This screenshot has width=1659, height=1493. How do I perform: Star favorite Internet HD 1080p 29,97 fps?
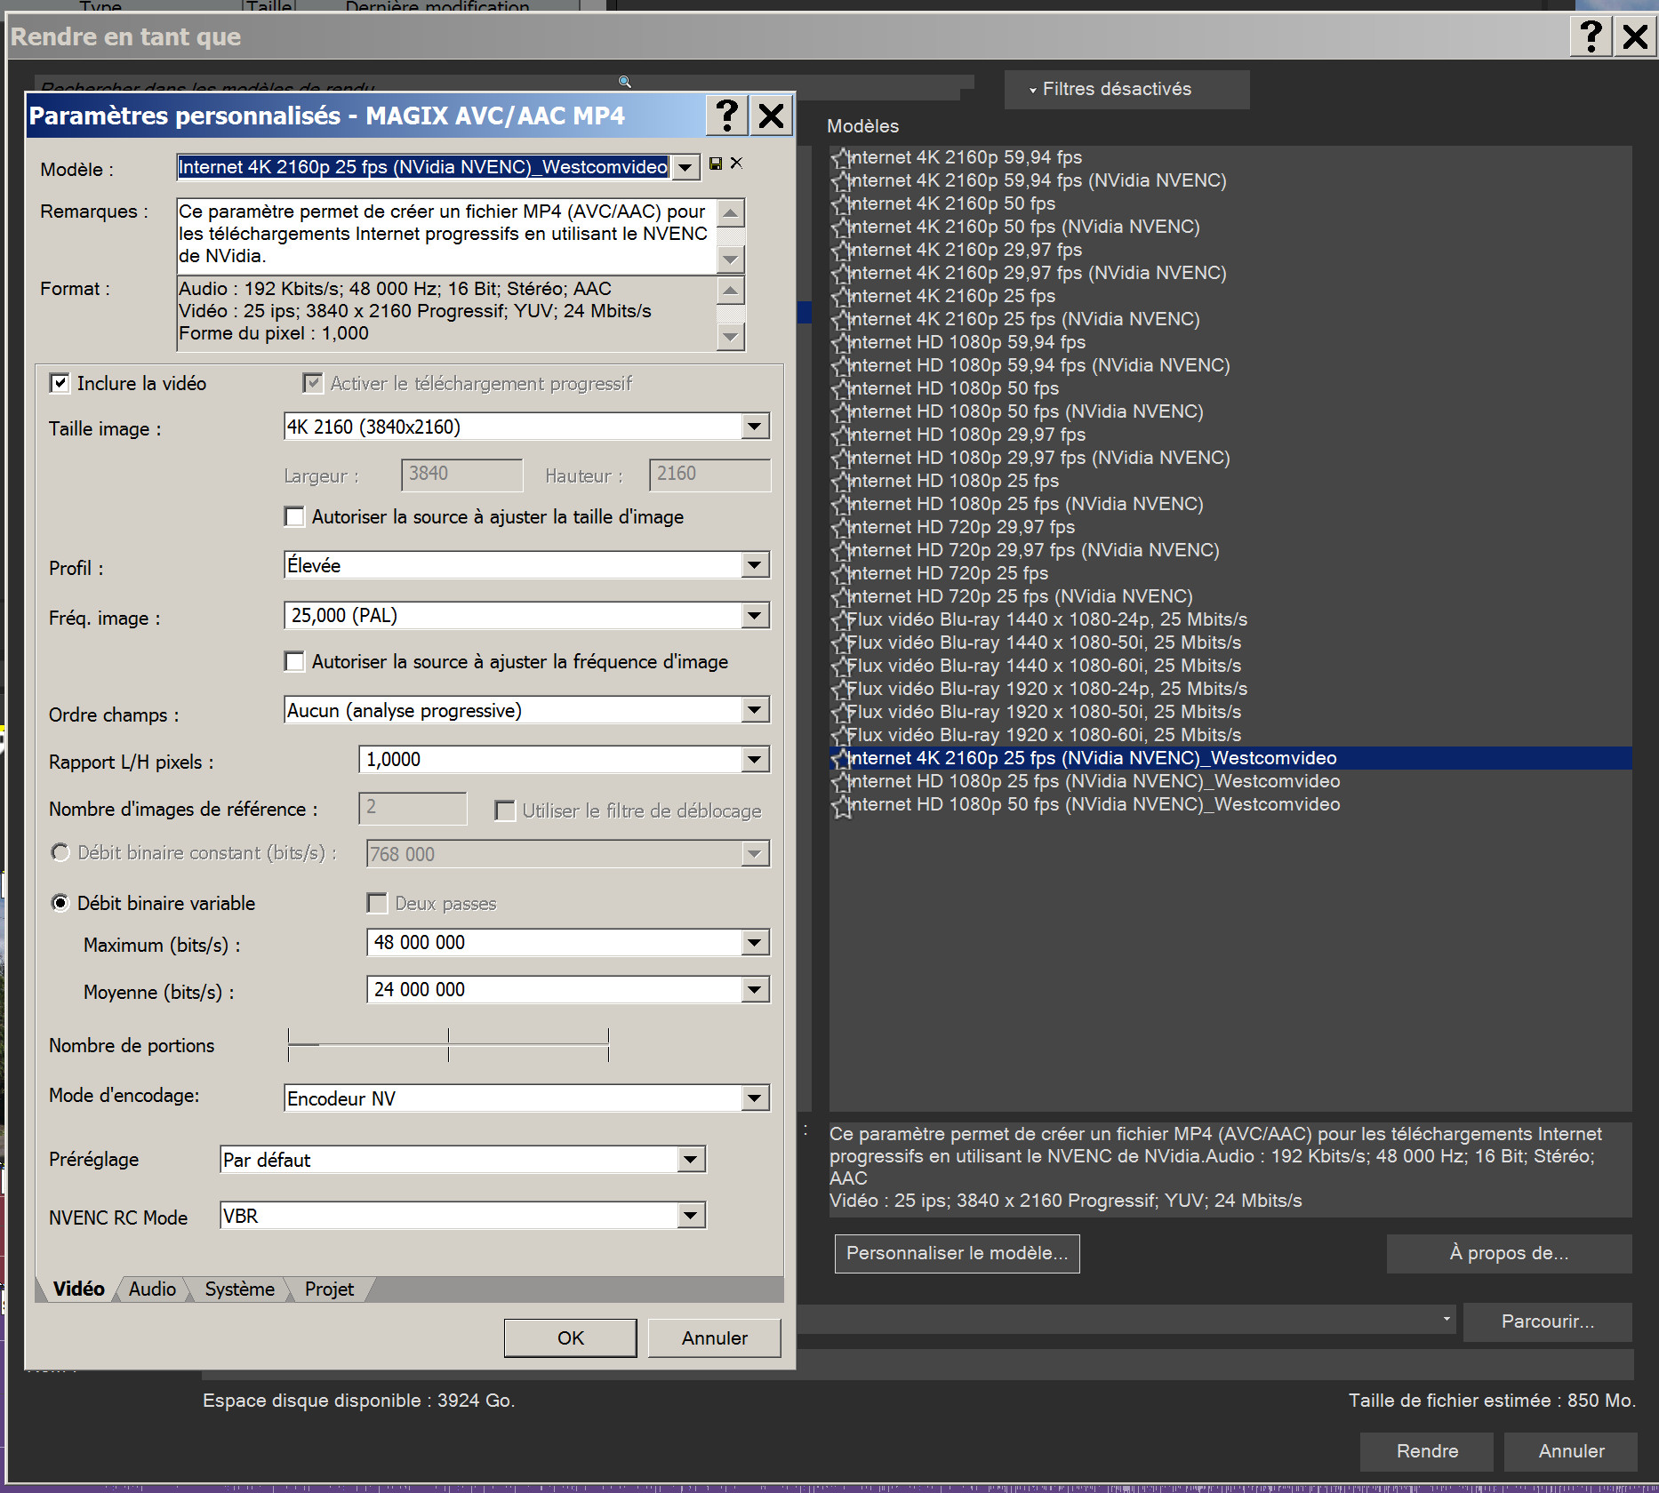[840, 435]
